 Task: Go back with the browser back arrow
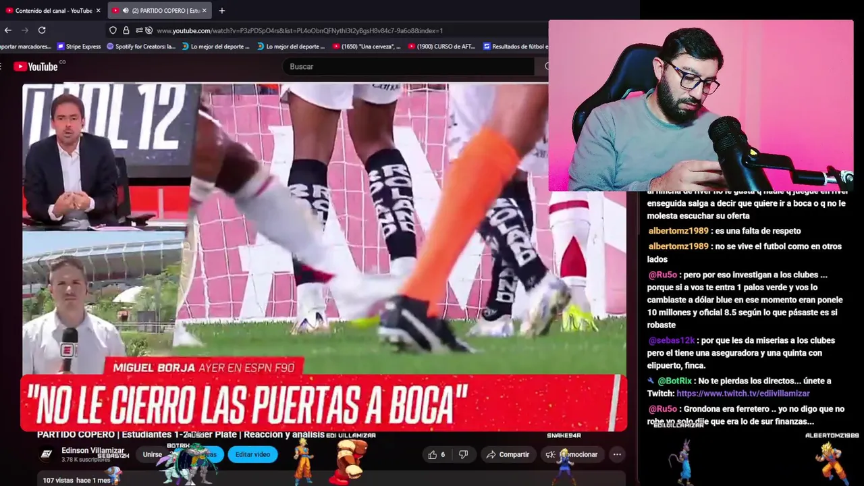[8, 30]
